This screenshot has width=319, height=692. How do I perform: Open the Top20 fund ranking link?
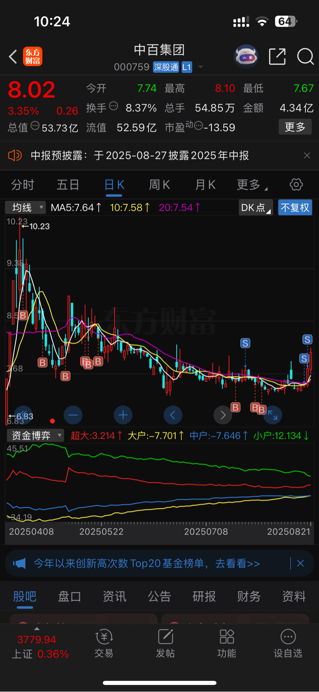point(147,563)
